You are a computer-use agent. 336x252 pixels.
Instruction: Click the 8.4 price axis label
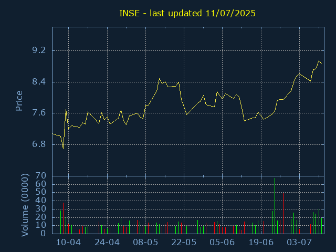[39, 82]
